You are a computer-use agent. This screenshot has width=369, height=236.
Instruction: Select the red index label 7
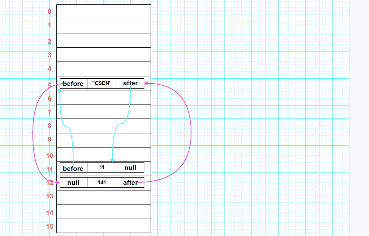49,112
